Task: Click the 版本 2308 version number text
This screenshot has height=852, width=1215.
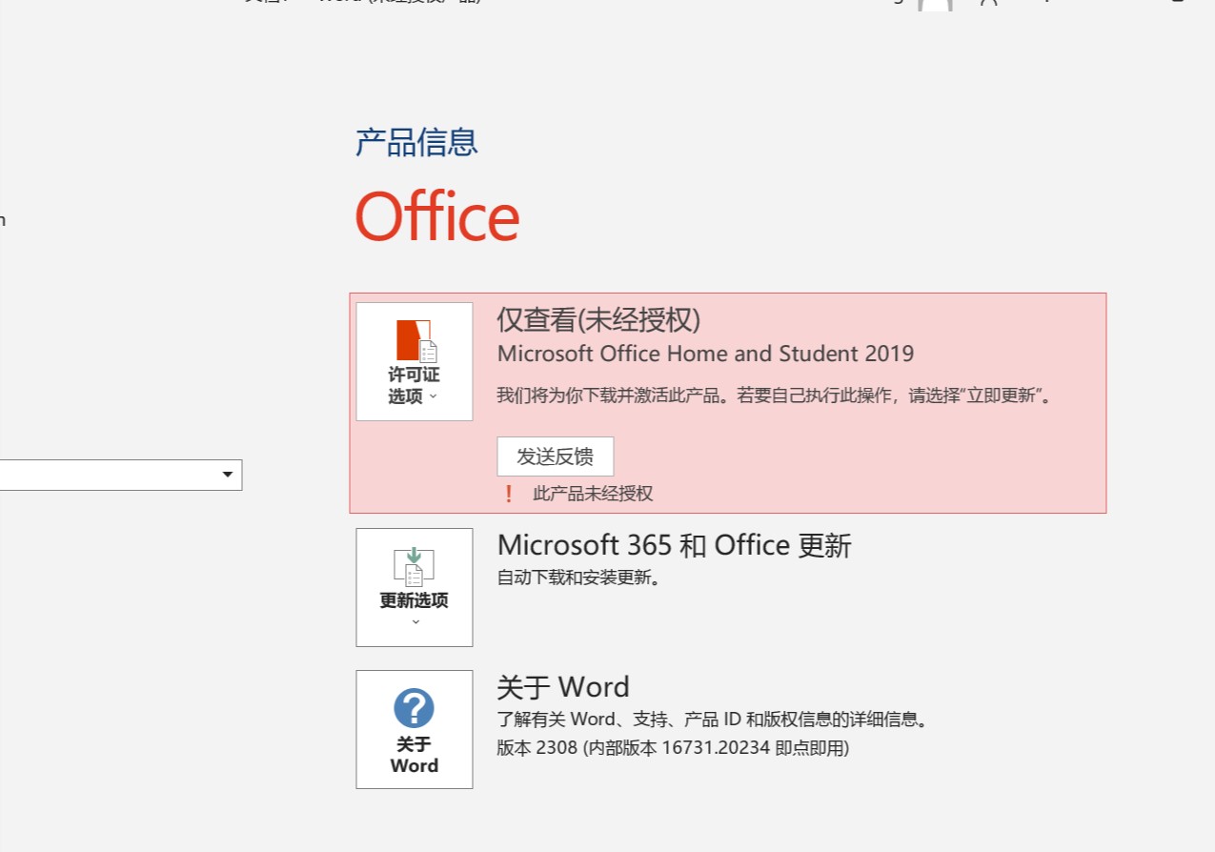Action: pos(673,748)
